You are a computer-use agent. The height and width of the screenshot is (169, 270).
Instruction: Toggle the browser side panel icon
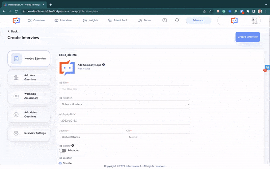(254, 11)
